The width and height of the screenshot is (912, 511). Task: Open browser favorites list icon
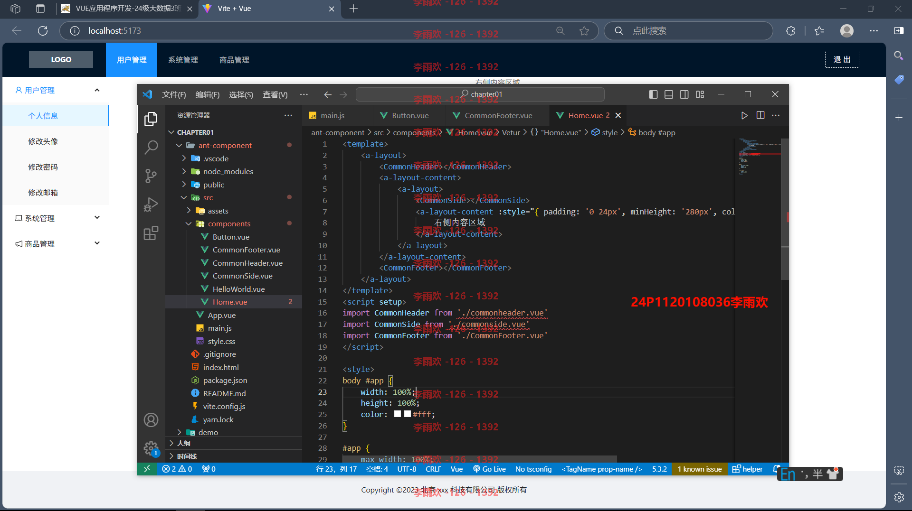819,31
